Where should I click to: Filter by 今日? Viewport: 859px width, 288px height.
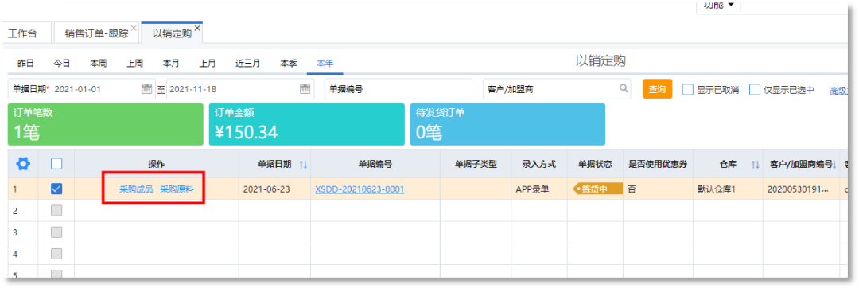pos(61,64)
